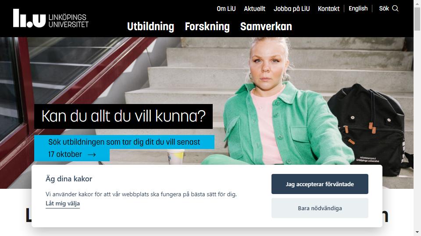Click the LiU Linköpings Universitet logo
421x236 pixels.
pos(51,18)
